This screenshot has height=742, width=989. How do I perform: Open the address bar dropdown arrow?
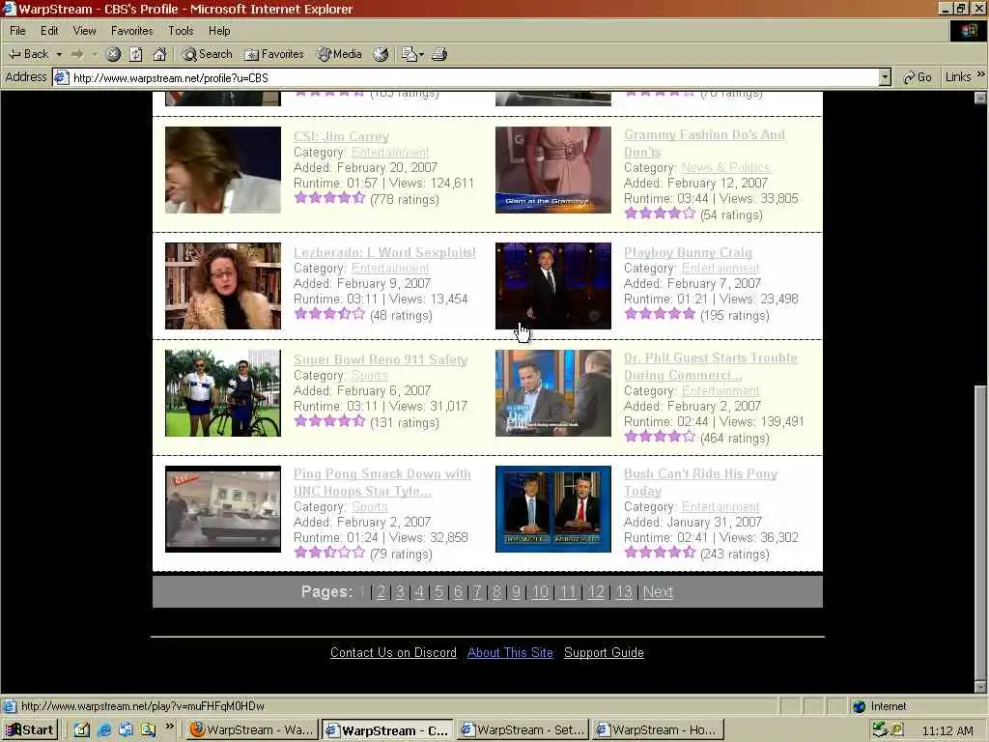pos(885,77)
